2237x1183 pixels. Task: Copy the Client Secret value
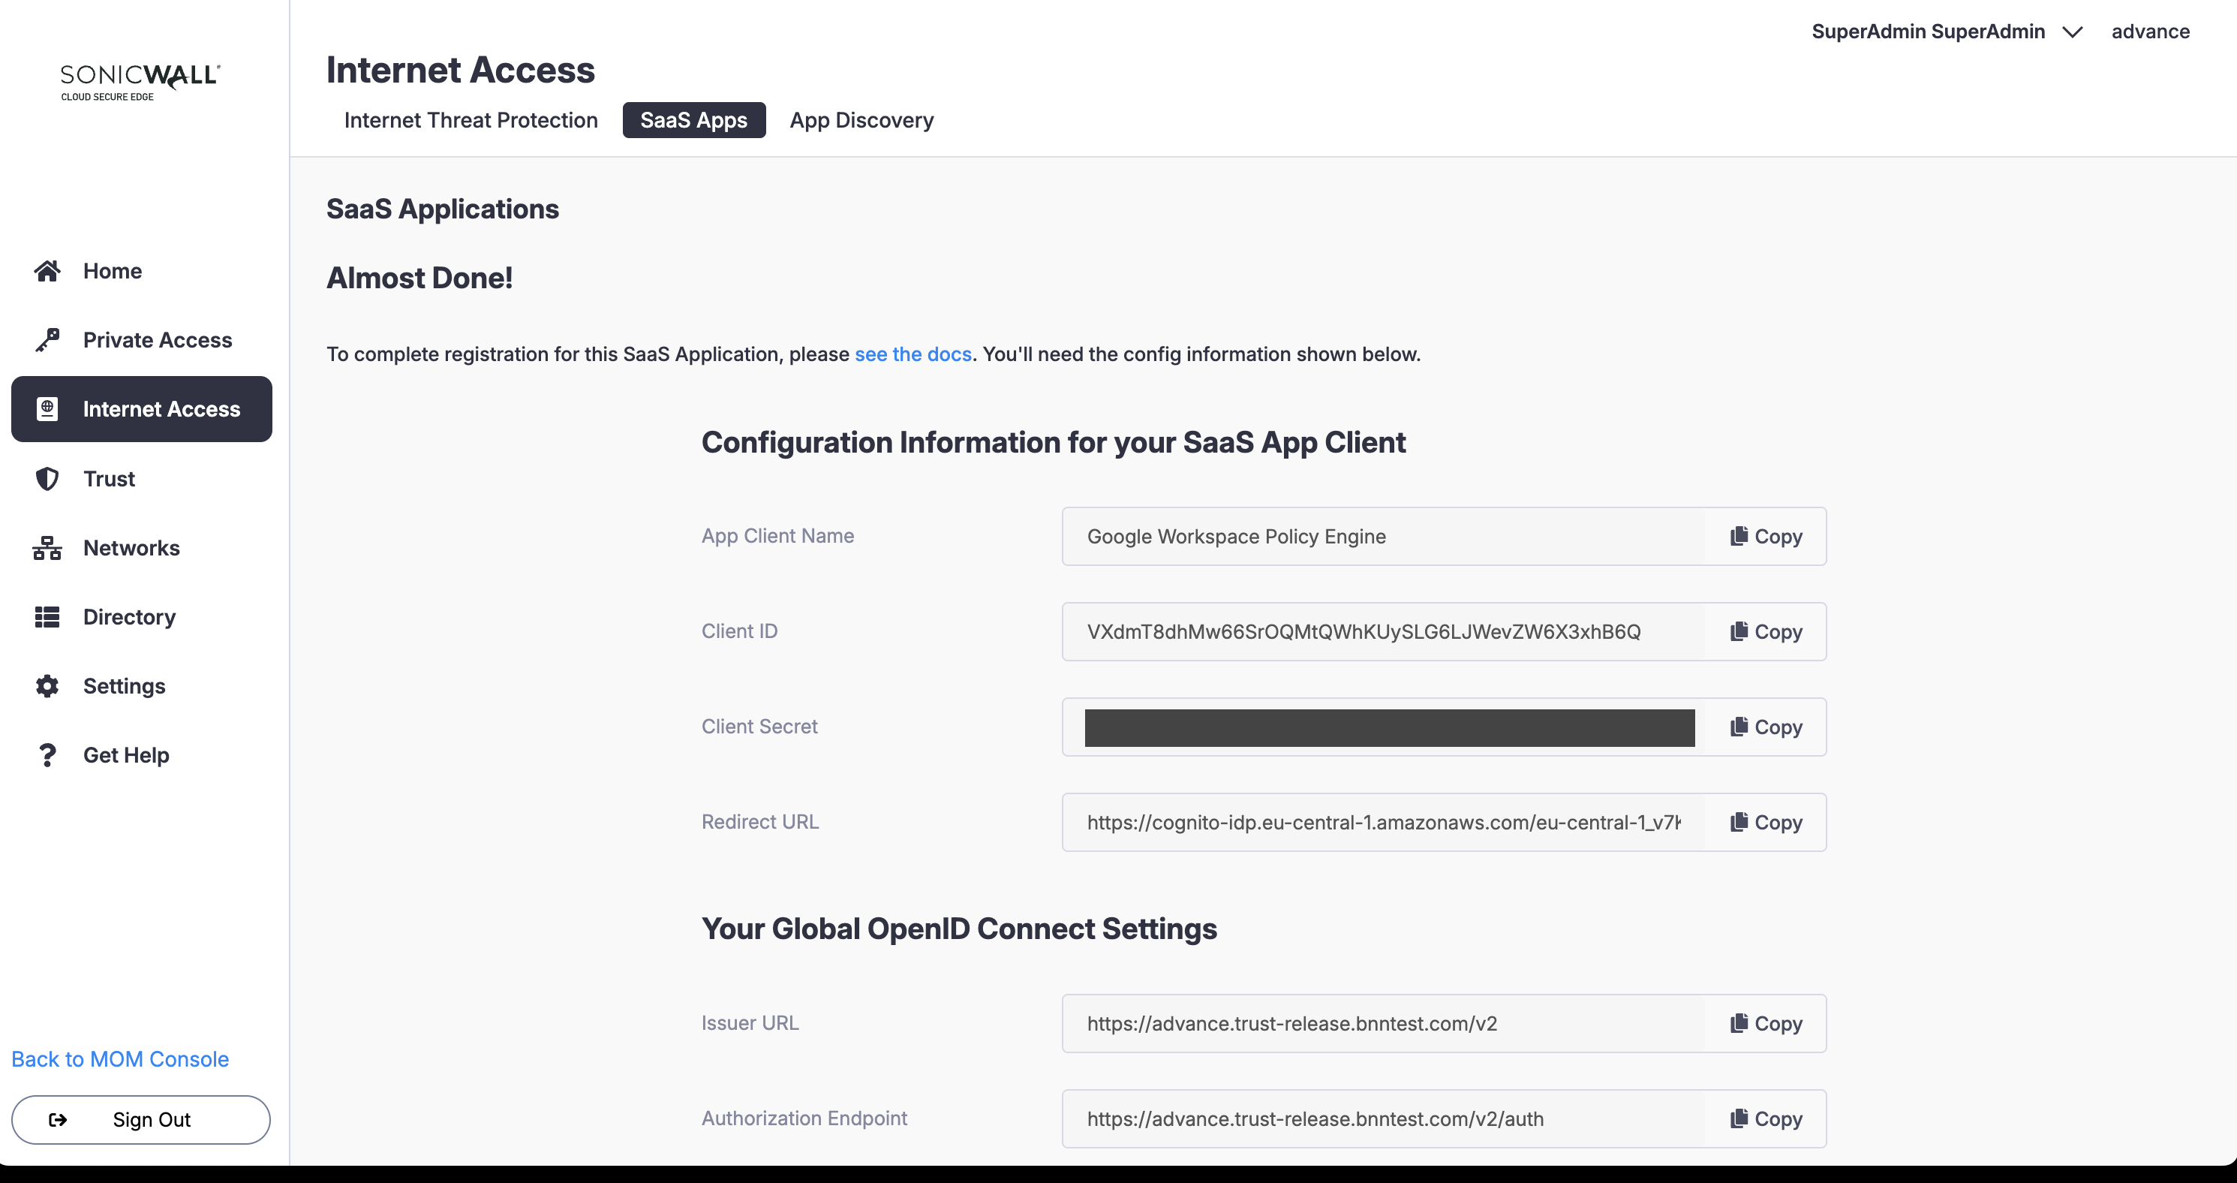[x=1766, y=727]
